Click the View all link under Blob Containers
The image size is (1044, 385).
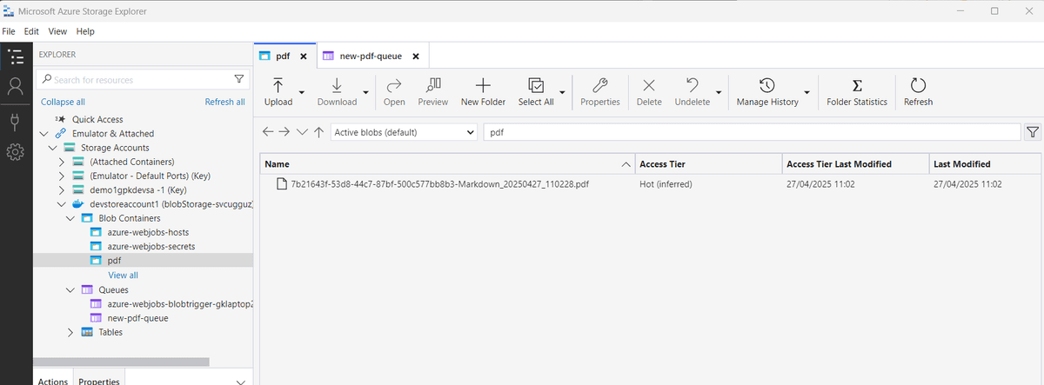pyautogui.click(x=123, y=275)
